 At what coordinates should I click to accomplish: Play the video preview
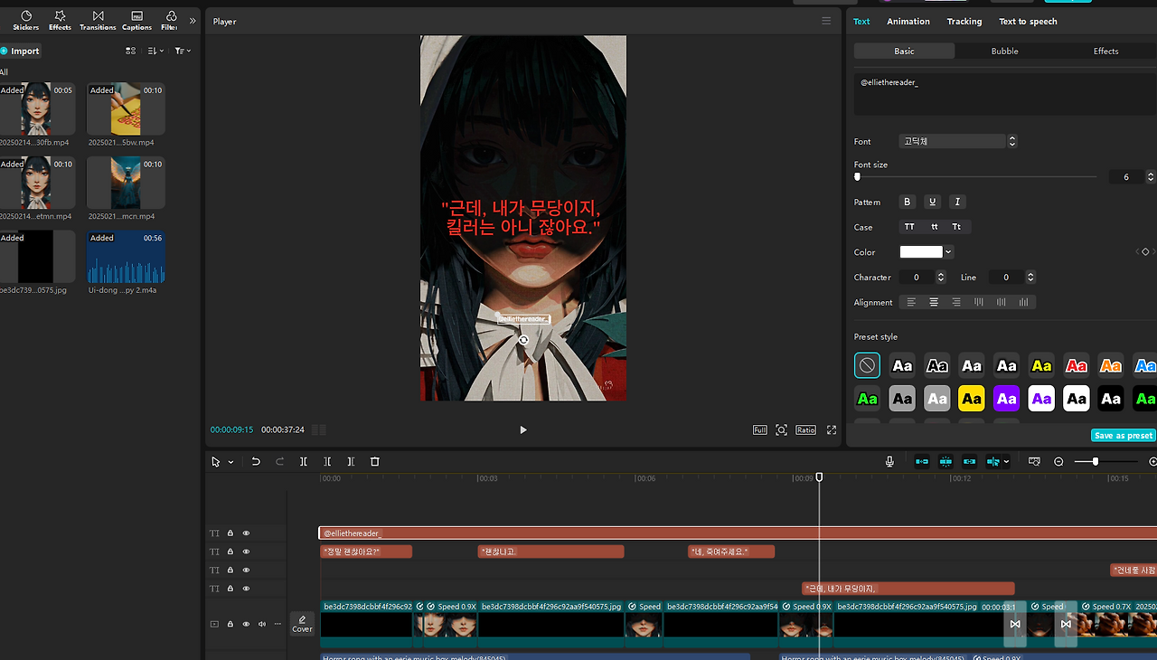pyautogui.click(x=522, y=430)
